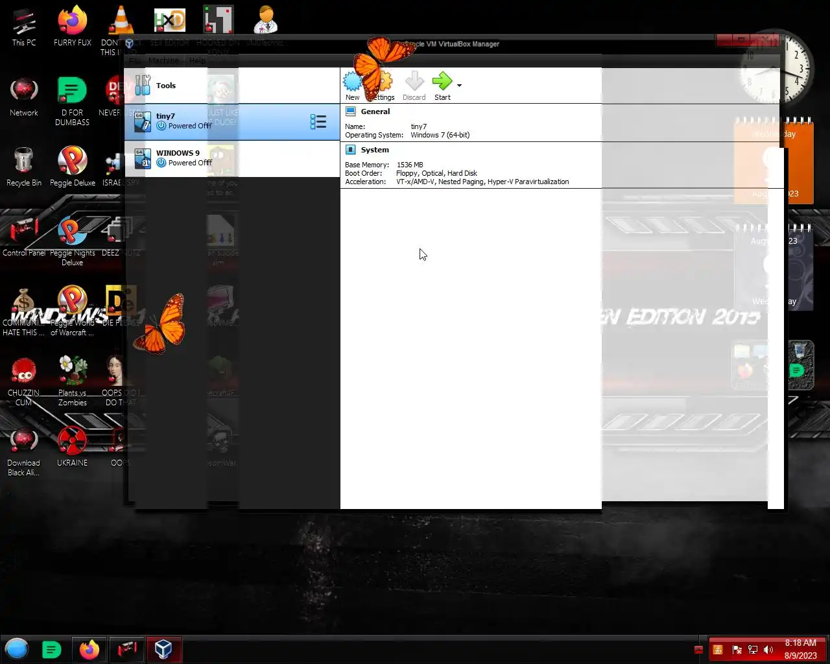This screenshot has width=830, height=664.
Task: Open the Machine menu in VirtualBox
Action: 163,60
